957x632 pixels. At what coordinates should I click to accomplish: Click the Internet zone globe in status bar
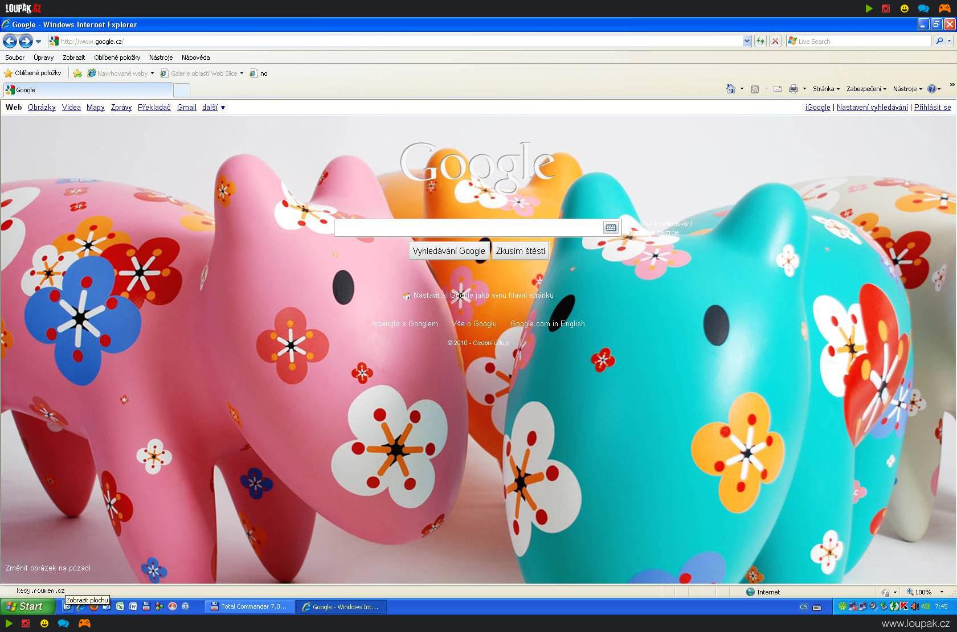coord(750,592)
